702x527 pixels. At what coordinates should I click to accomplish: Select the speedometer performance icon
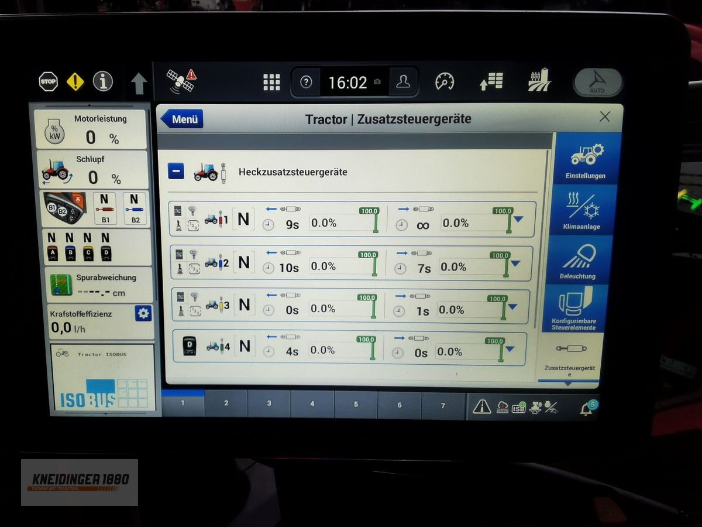445,81
